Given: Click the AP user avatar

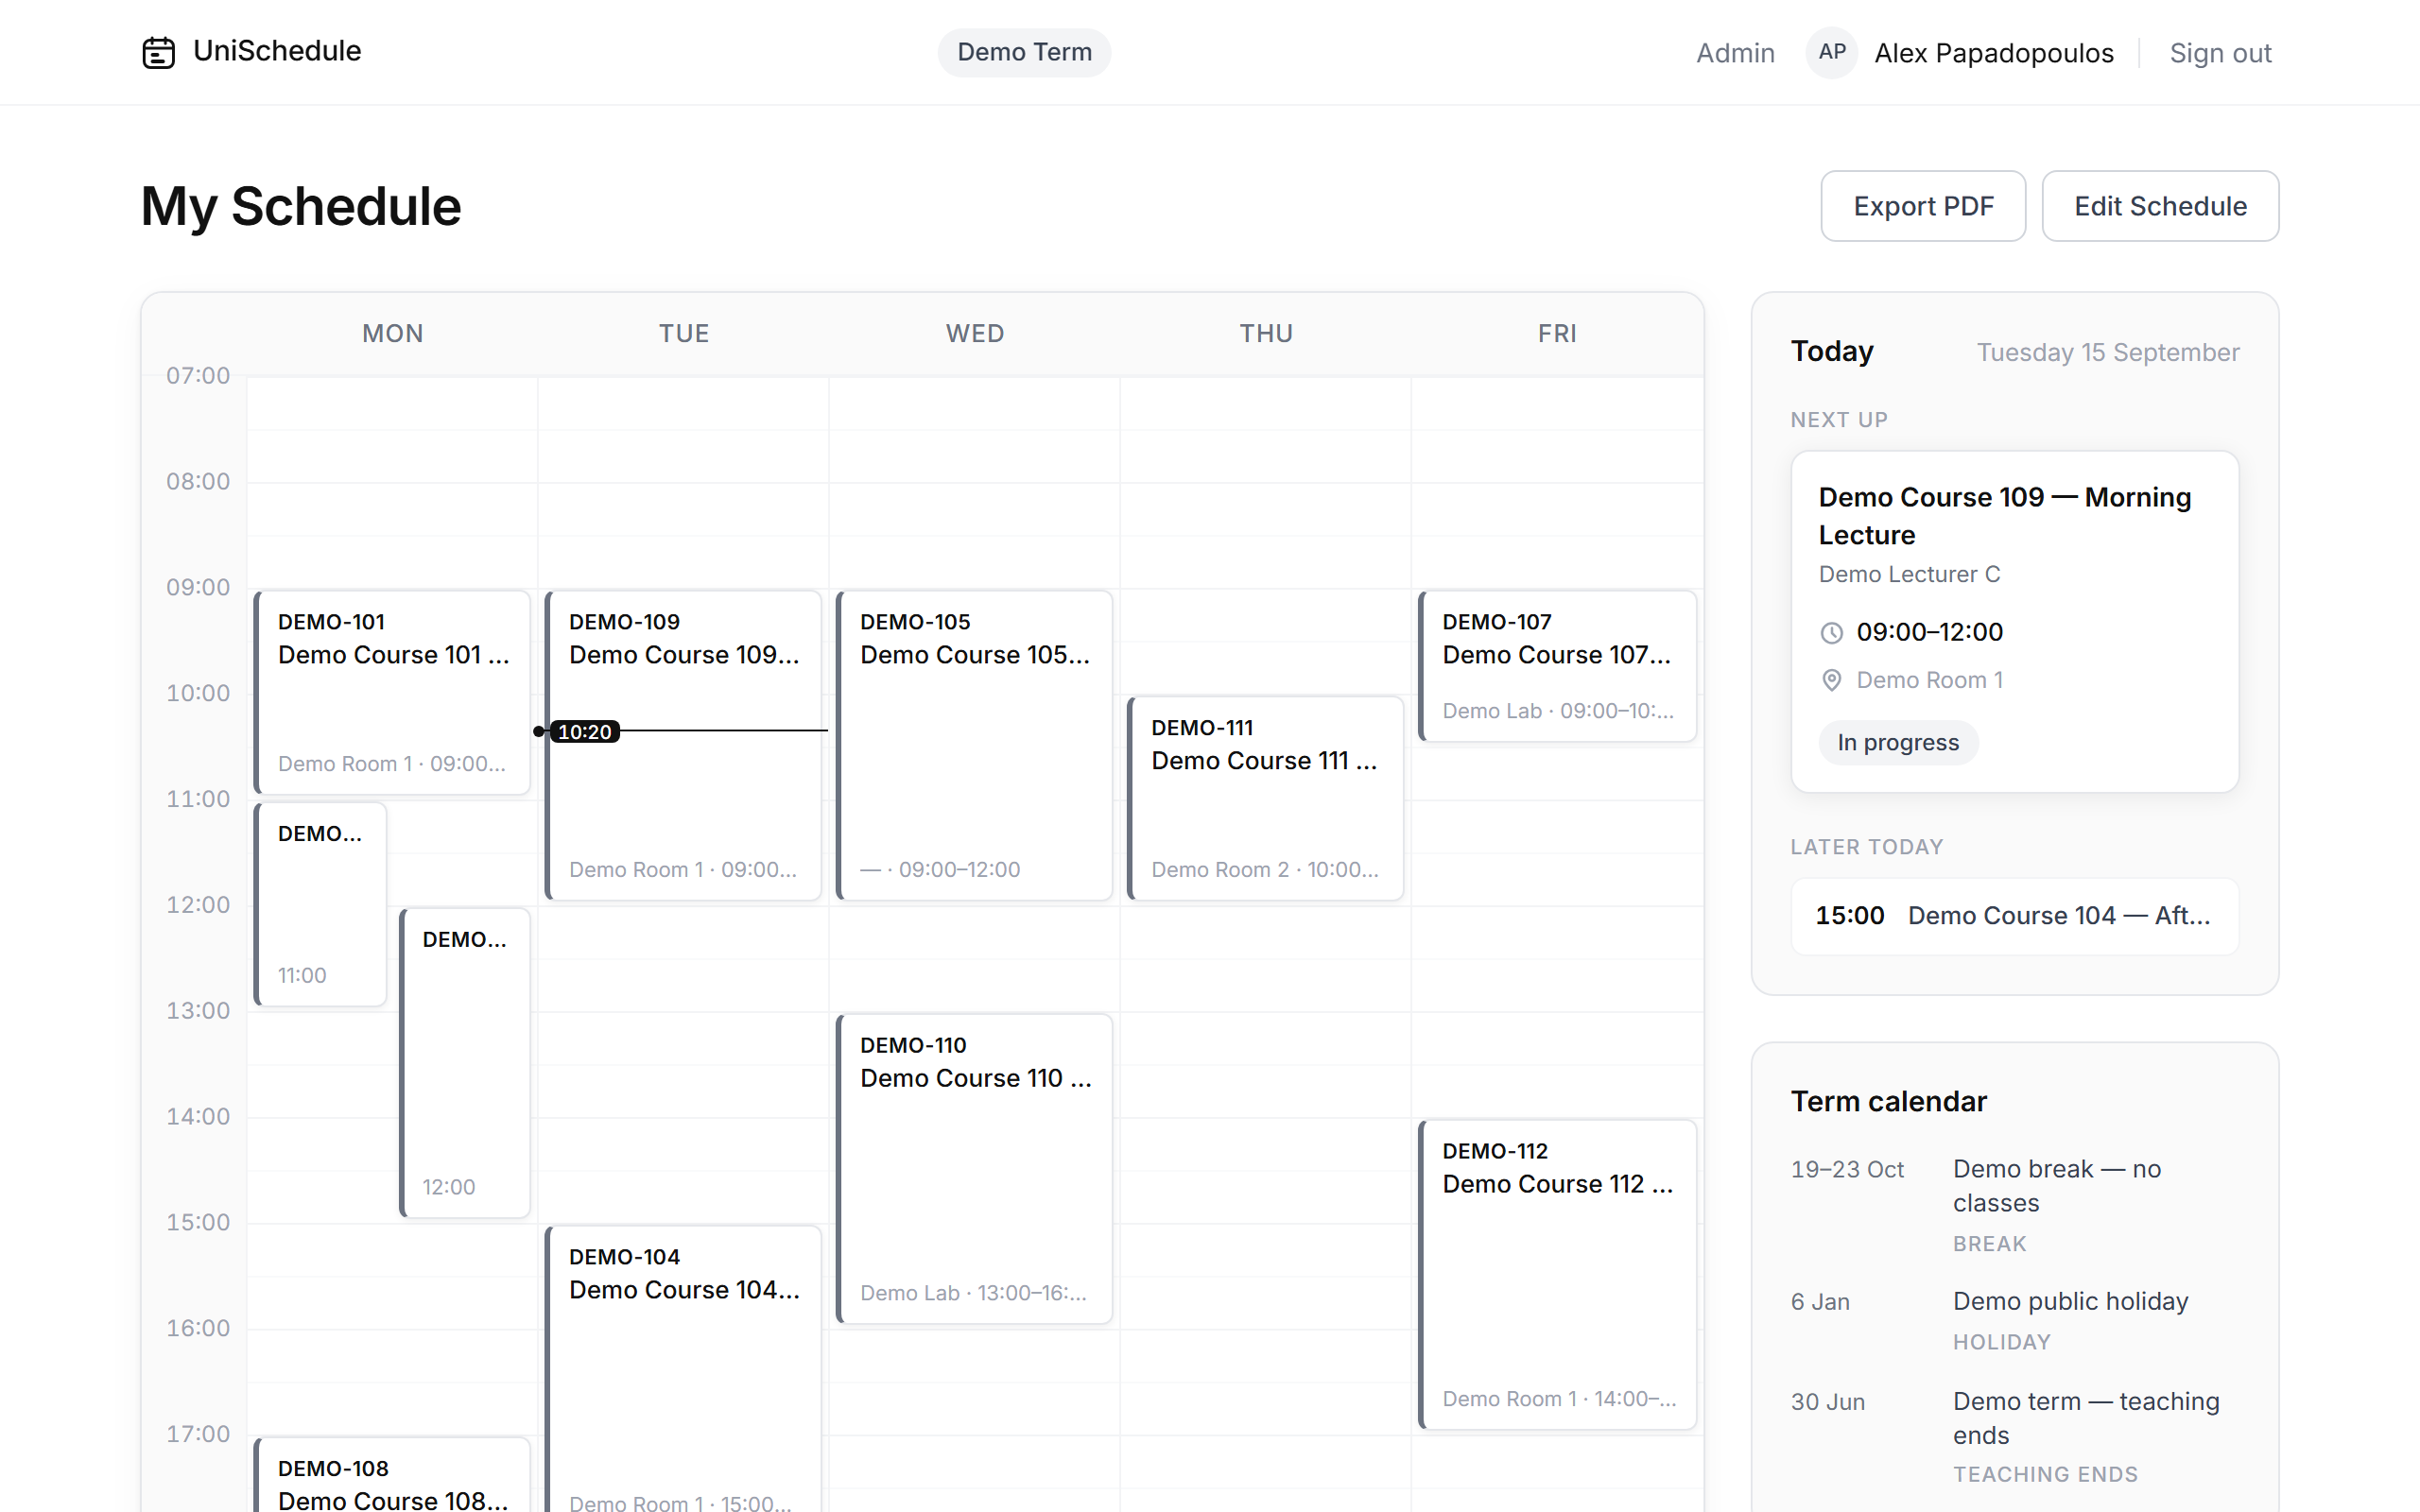Looking at the screenshot, I should click(1831, 52).
